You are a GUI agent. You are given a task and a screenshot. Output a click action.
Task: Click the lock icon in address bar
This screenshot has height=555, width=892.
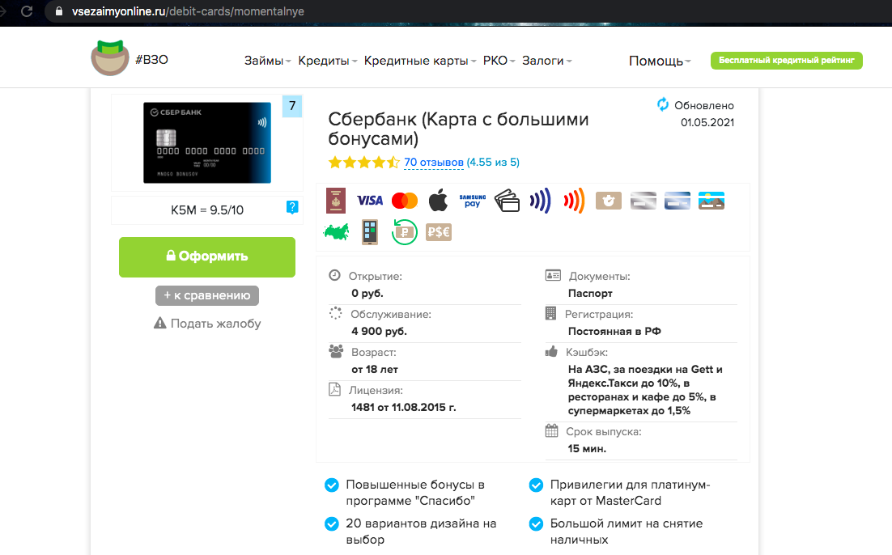(58, 11)
